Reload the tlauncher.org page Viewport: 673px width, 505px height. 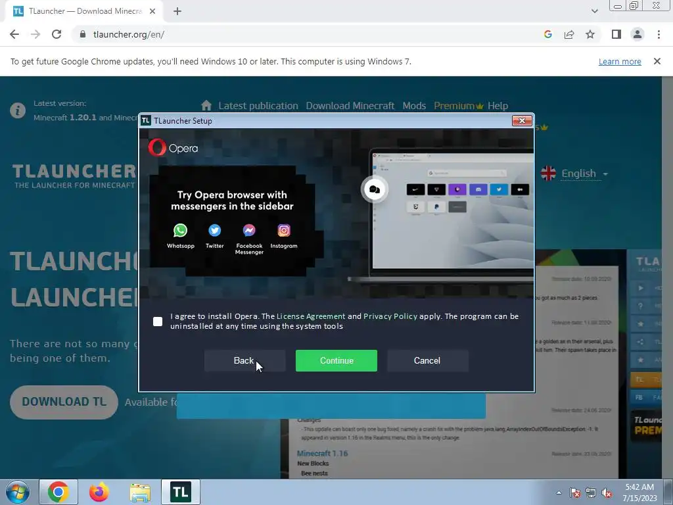pyautogui.click(x=57, y=34)
